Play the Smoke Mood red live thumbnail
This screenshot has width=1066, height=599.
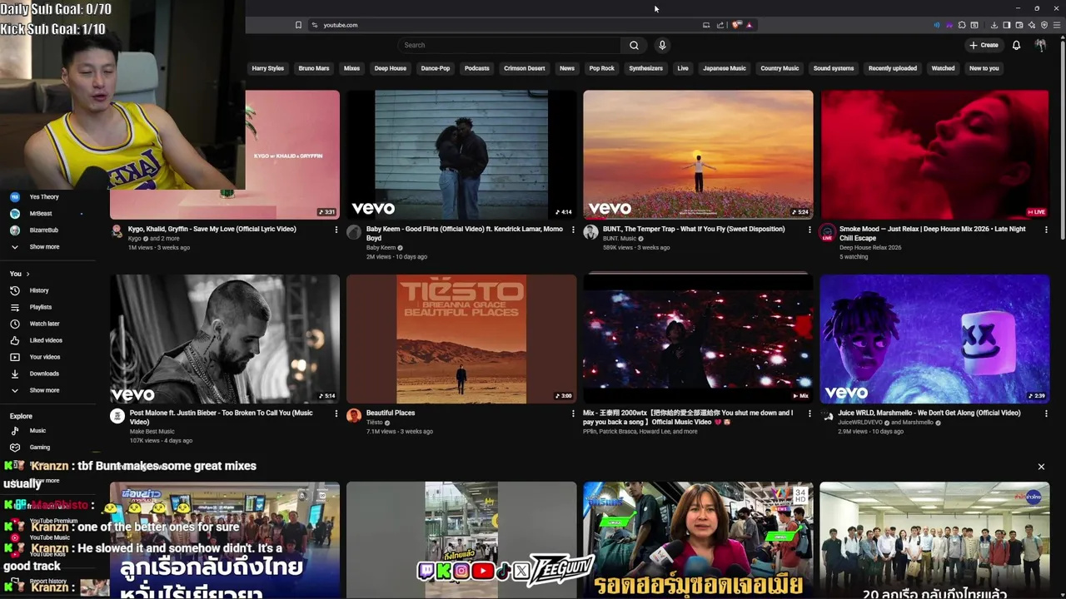point(934,155)
